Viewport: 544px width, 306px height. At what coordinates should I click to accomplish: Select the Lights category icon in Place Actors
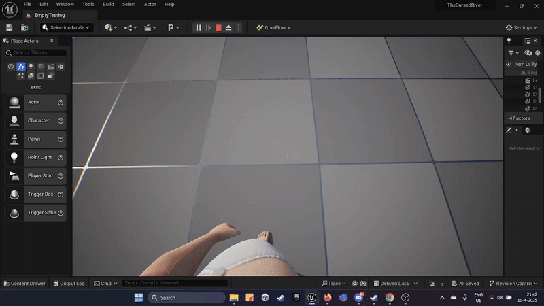pos(31,67)
